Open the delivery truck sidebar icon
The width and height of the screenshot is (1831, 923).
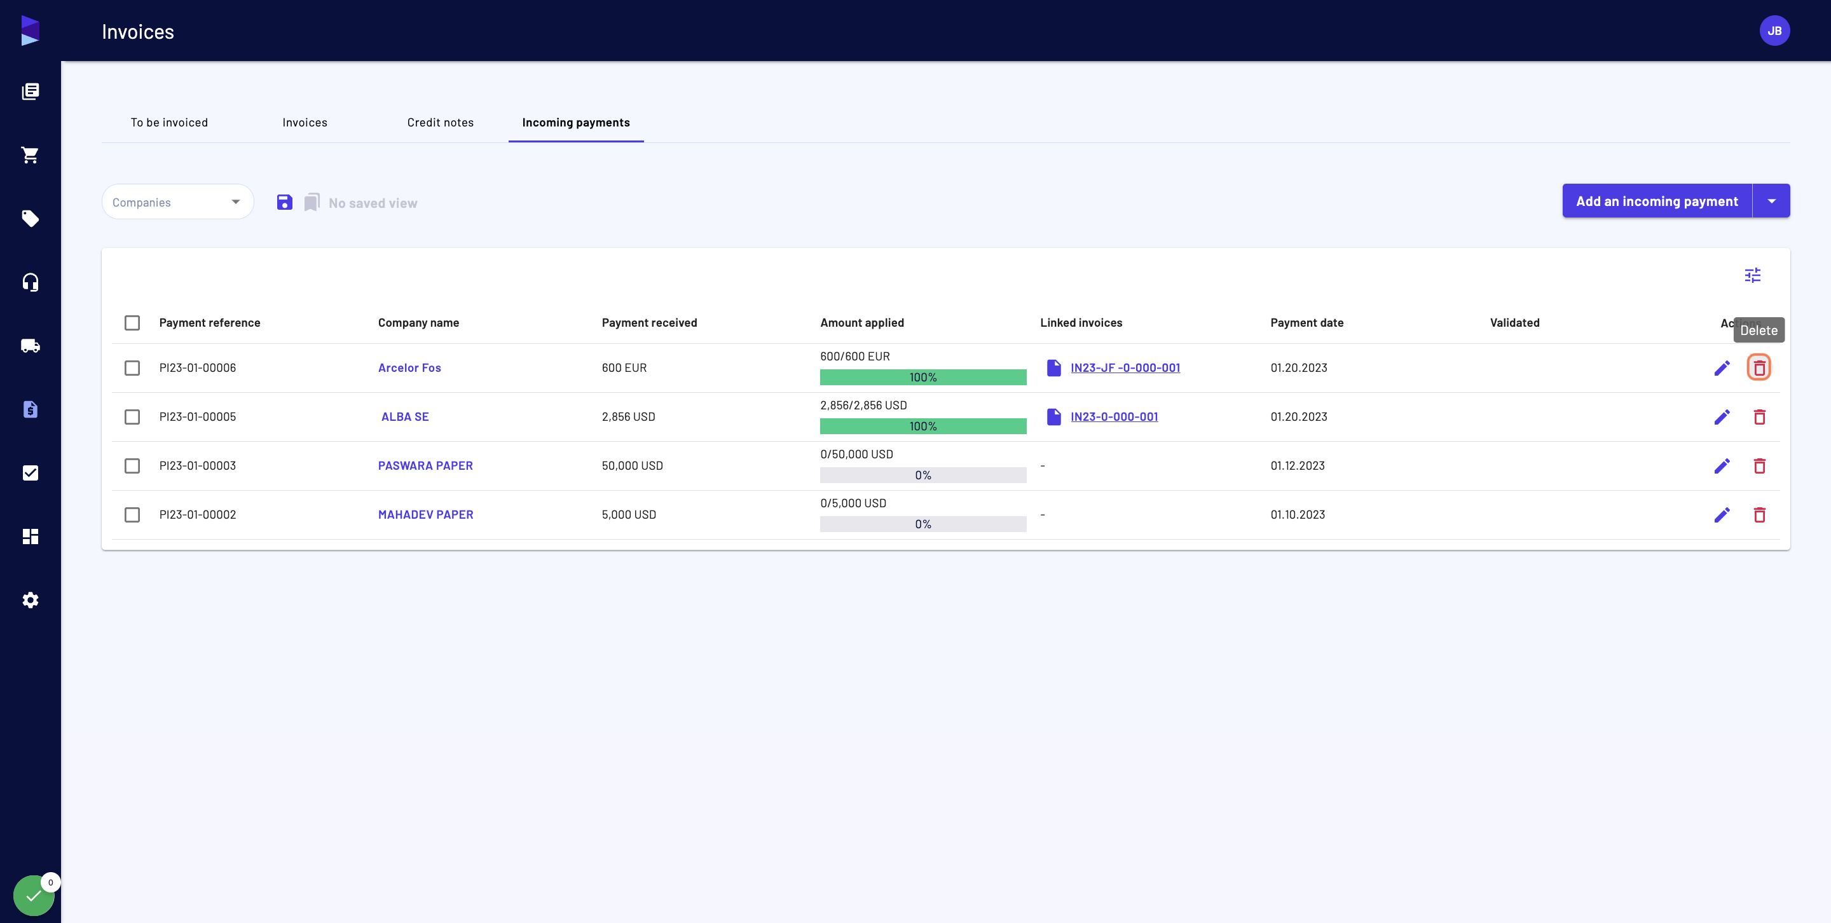click(30, 346)
